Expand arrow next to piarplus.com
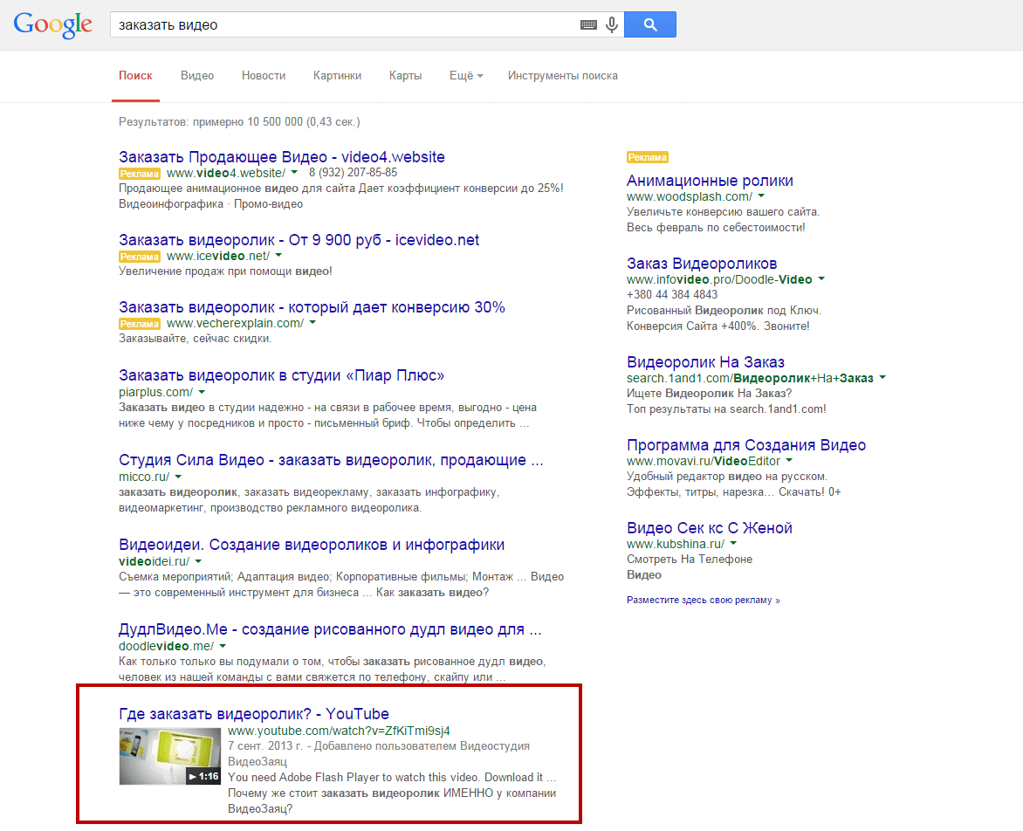Screen dimensions: 1023x831 coord(202,392)
